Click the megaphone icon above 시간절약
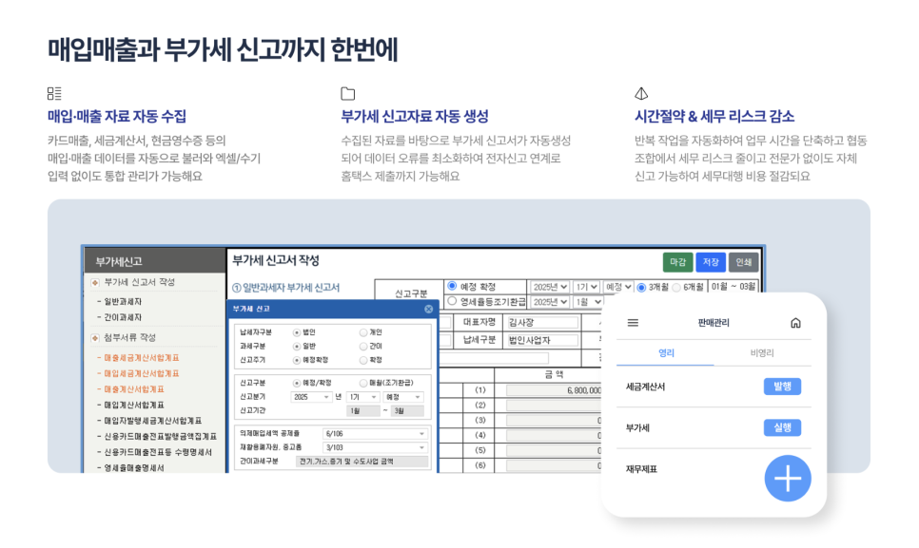919x548 pixels. click(x=640, y=92)
